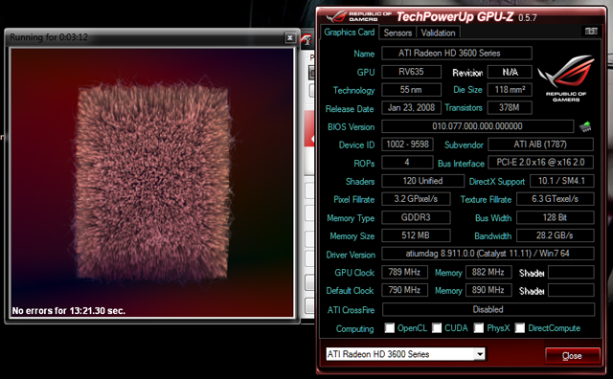Close the furry cube stress test window
The height and width of the screenshot is (379, 613).
pos(289,37)
